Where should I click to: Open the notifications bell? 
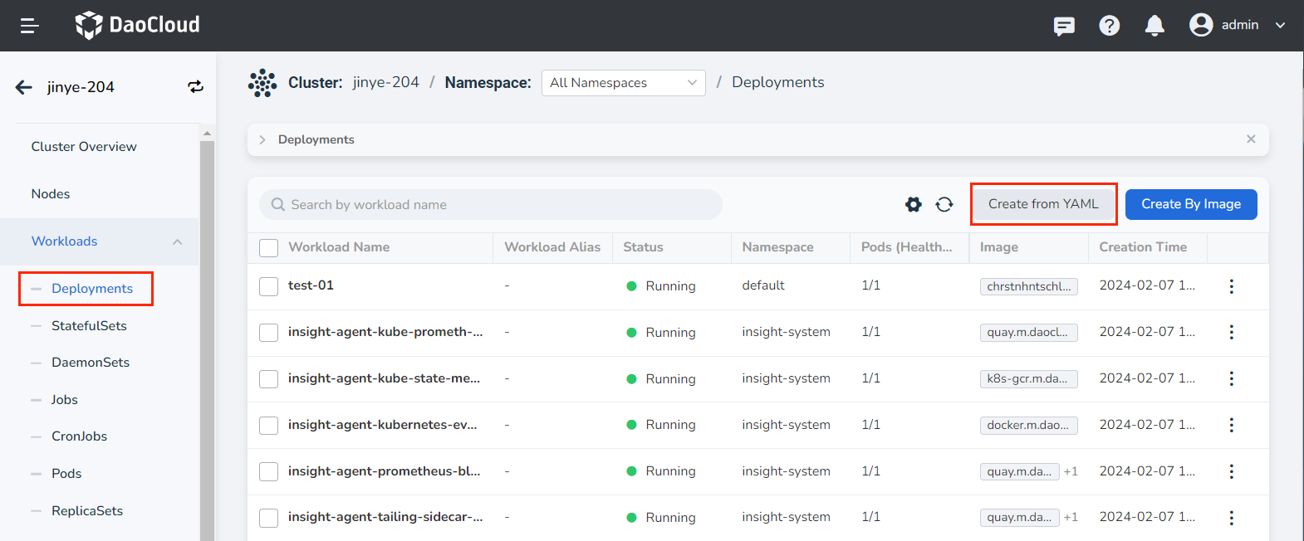[x=1154, y=26]
